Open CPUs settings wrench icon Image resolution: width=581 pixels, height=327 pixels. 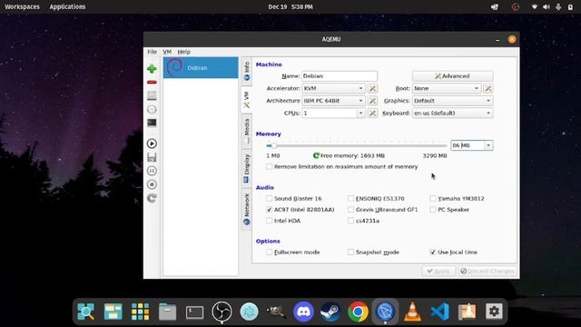pos(372,113)
